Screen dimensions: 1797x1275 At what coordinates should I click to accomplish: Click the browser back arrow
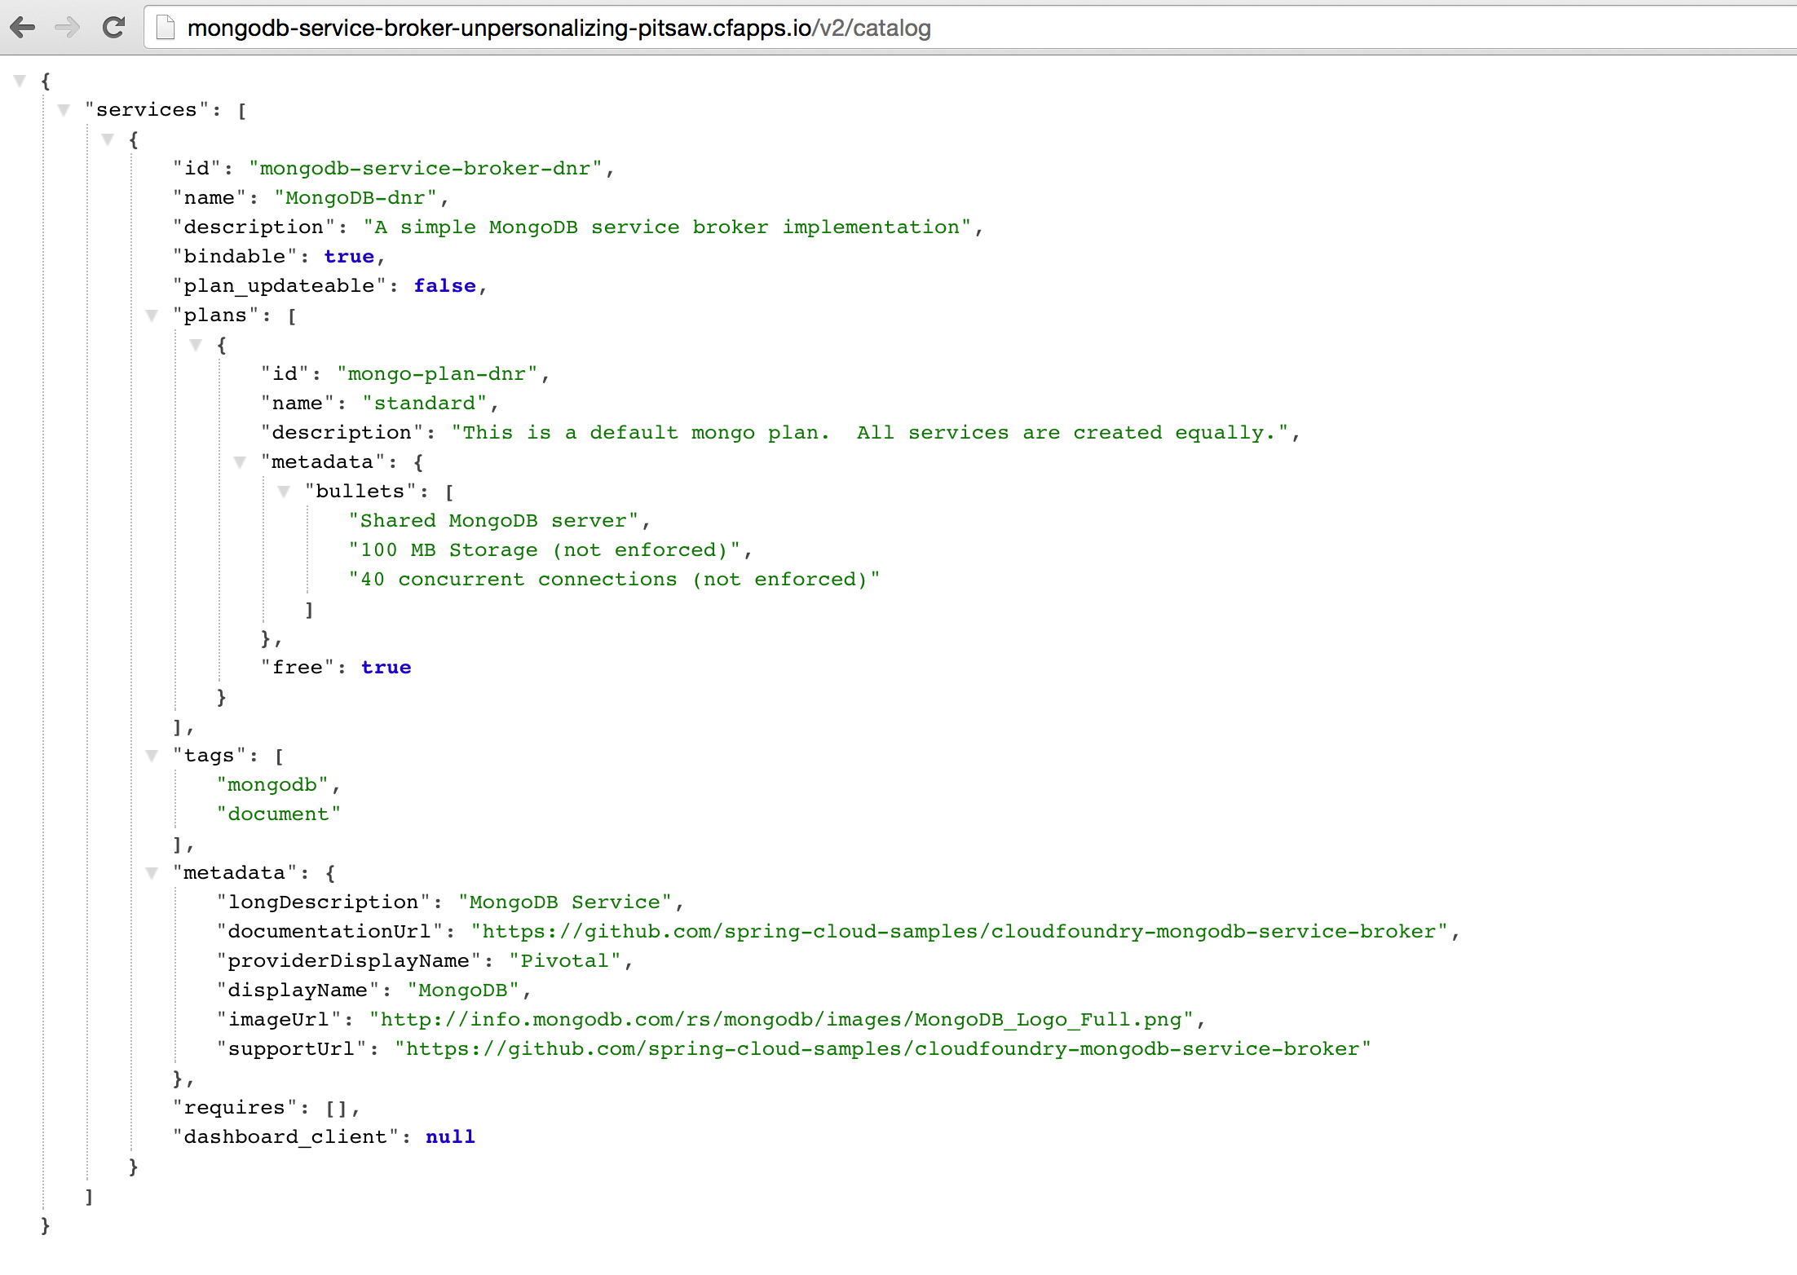click(22, 28)
